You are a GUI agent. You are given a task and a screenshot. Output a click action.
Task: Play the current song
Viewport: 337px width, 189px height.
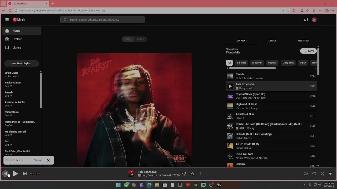click(x=15, y=174)
